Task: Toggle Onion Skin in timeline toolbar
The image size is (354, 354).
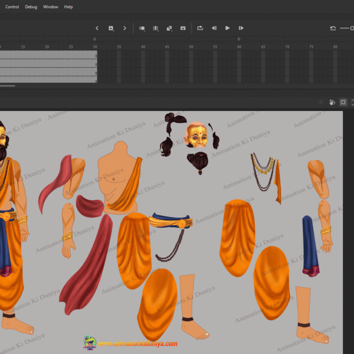Action: (142, 28)
